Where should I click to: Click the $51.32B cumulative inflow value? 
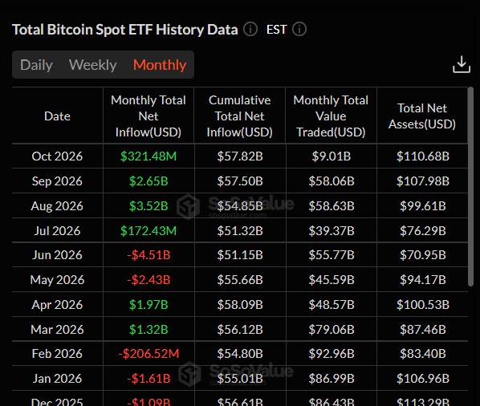click(x=240, y=231)
